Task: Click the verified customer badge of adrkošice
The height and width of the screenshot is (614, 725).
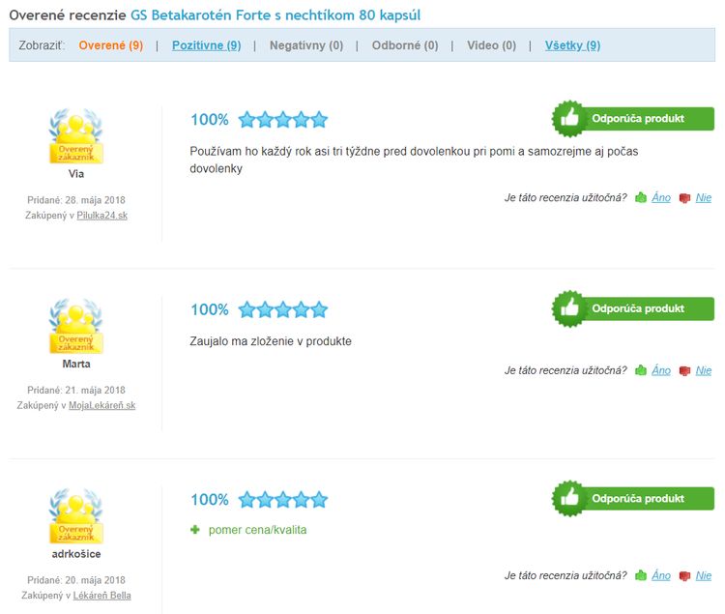Action: 76,516
